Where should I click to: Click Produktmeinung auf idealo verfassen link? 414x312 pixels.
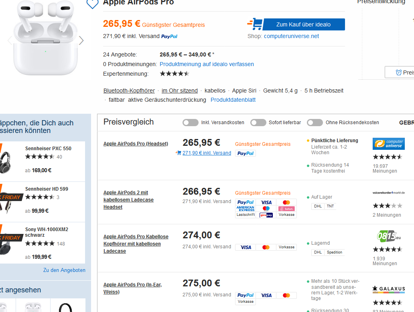[207, 64]
